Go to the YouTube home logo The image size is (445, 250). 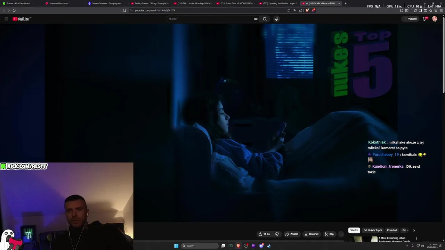tap(21, 19)
